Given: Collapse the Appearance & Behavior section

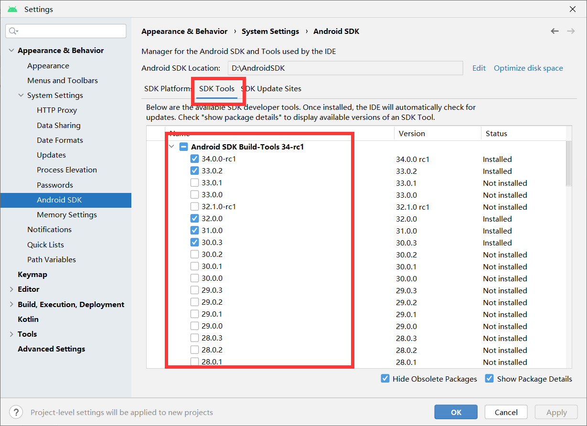Looking at the screenshot, I should (x=11, y=51).
